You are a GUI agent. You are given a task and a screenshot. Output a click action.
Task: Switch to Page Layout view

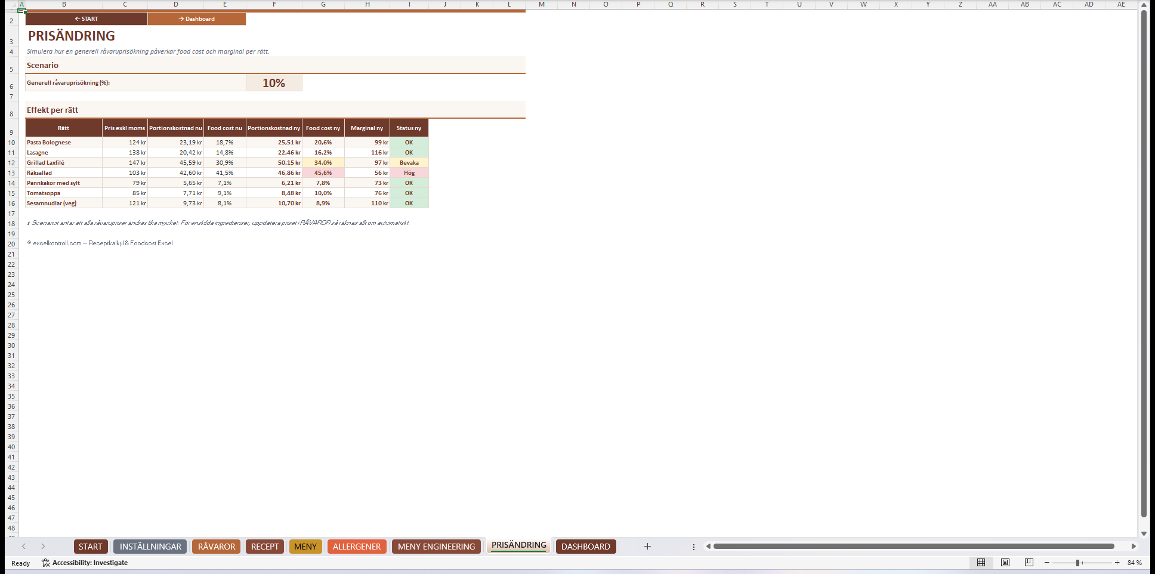(x=1005, y=563)
